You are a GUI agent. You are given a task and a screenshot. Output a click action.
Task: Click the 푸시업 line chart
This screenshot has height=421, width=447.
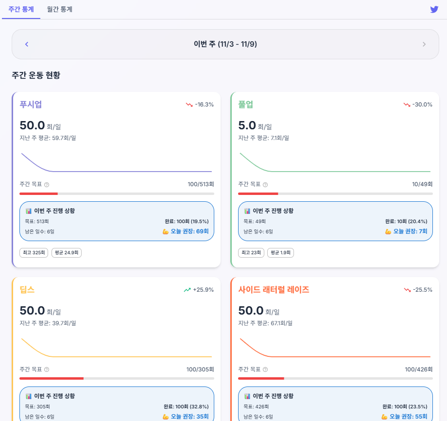click(x=117, y=163)
